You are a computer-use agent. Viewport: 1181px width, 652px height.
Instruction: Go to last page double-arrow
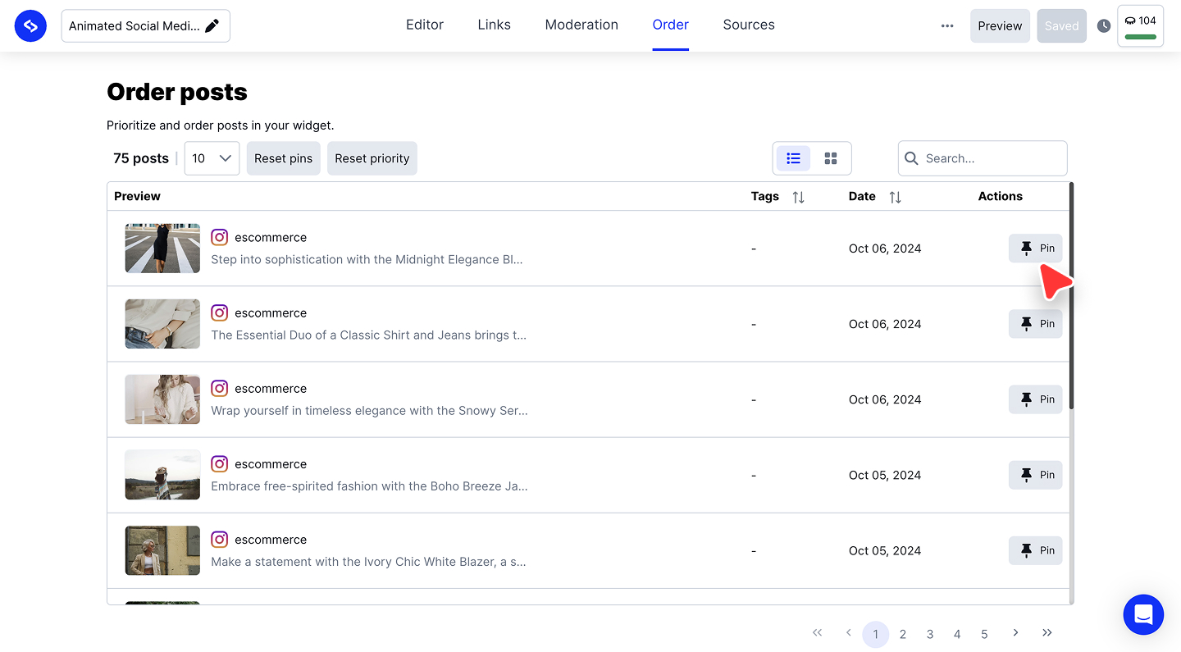coord(1046,632)
